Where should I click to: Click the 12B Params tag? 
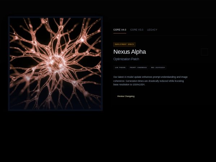[x=120, y=67]
